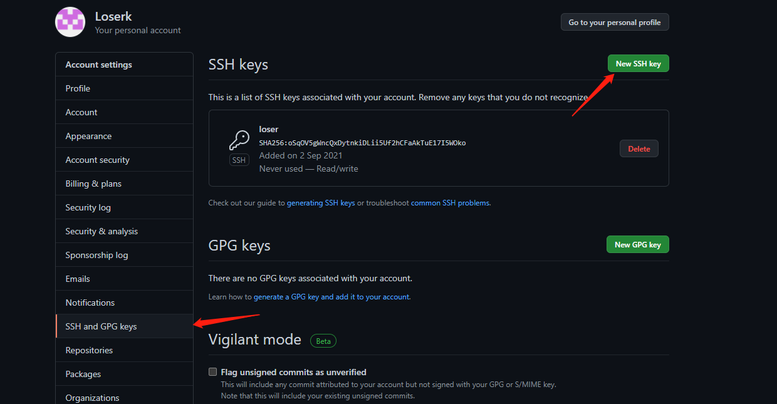
Task: Select Account security in sidebar
Action: point(97,160)
